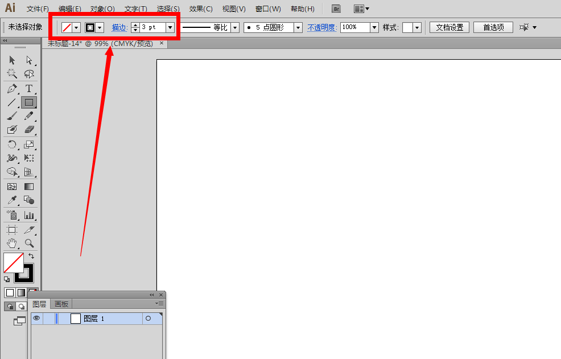
Task: Select the Scale tool
Action: 29,145
